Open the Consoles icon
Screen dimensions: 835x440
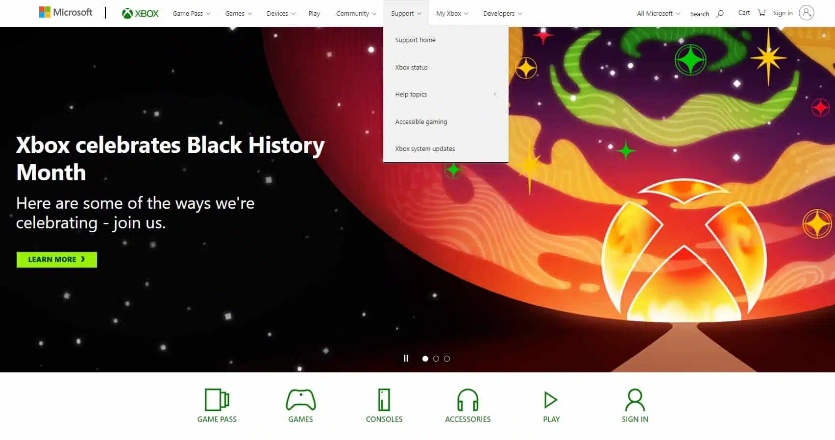384,399
